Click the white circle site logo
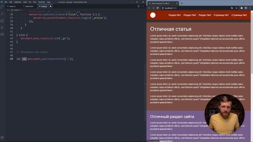Viewport: 253px width, 142px height. (x=153, y=15)
